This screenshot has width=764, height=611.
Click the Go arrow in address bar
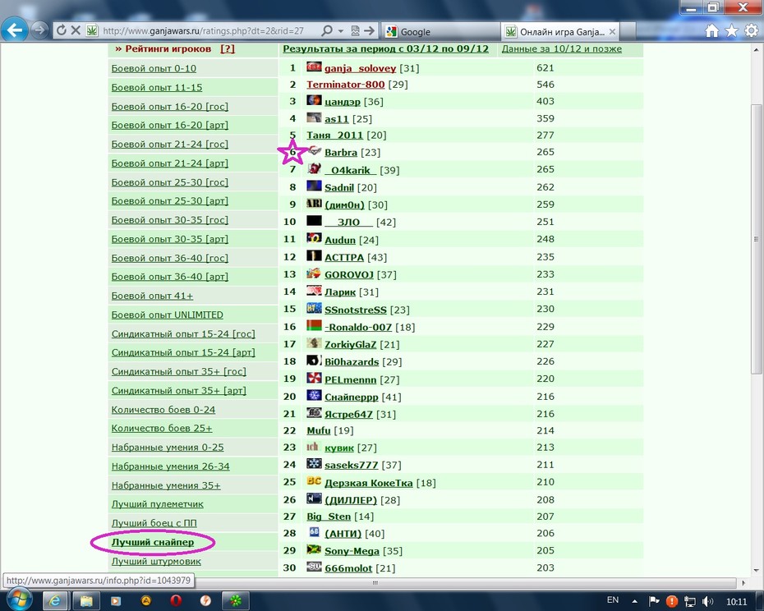pos(370,30)
